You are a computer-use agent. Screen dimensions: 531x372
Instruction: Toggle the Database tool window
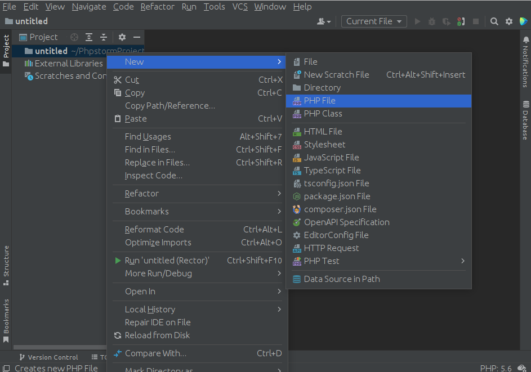click(525, 120)
